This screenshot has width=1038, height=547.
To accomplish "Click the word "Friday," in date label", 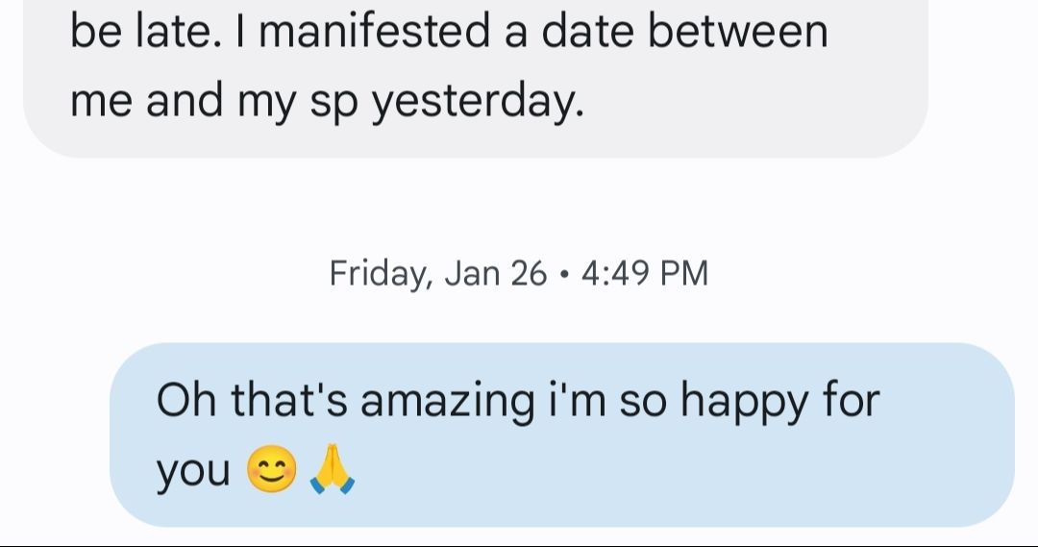I will (x=382, y=273).
